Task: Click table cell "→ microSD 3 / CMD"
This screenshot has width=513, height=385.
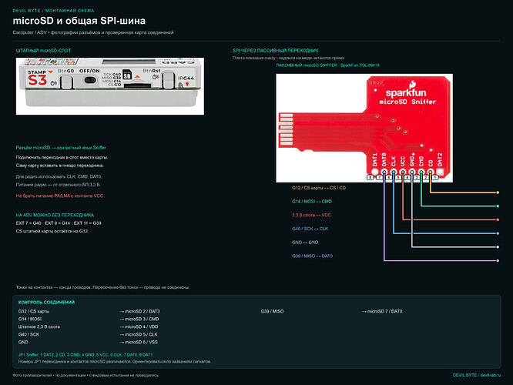Action: tap(139, 319)
